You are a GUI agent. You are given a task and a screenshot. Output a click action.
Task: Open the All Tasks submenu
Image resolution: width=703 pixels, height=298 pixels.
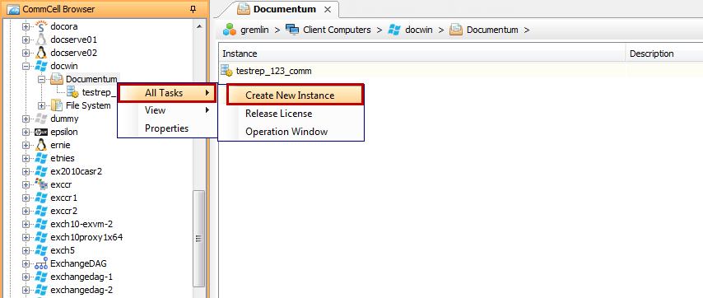167,93
